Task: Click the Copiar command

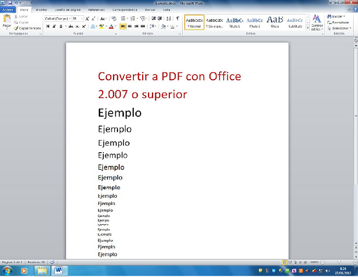Action: coord(21,22)
